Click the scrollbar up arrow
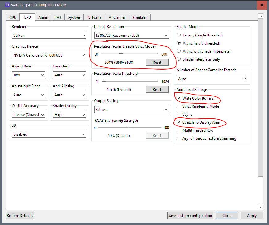The image size is (269, 225). 261,16
